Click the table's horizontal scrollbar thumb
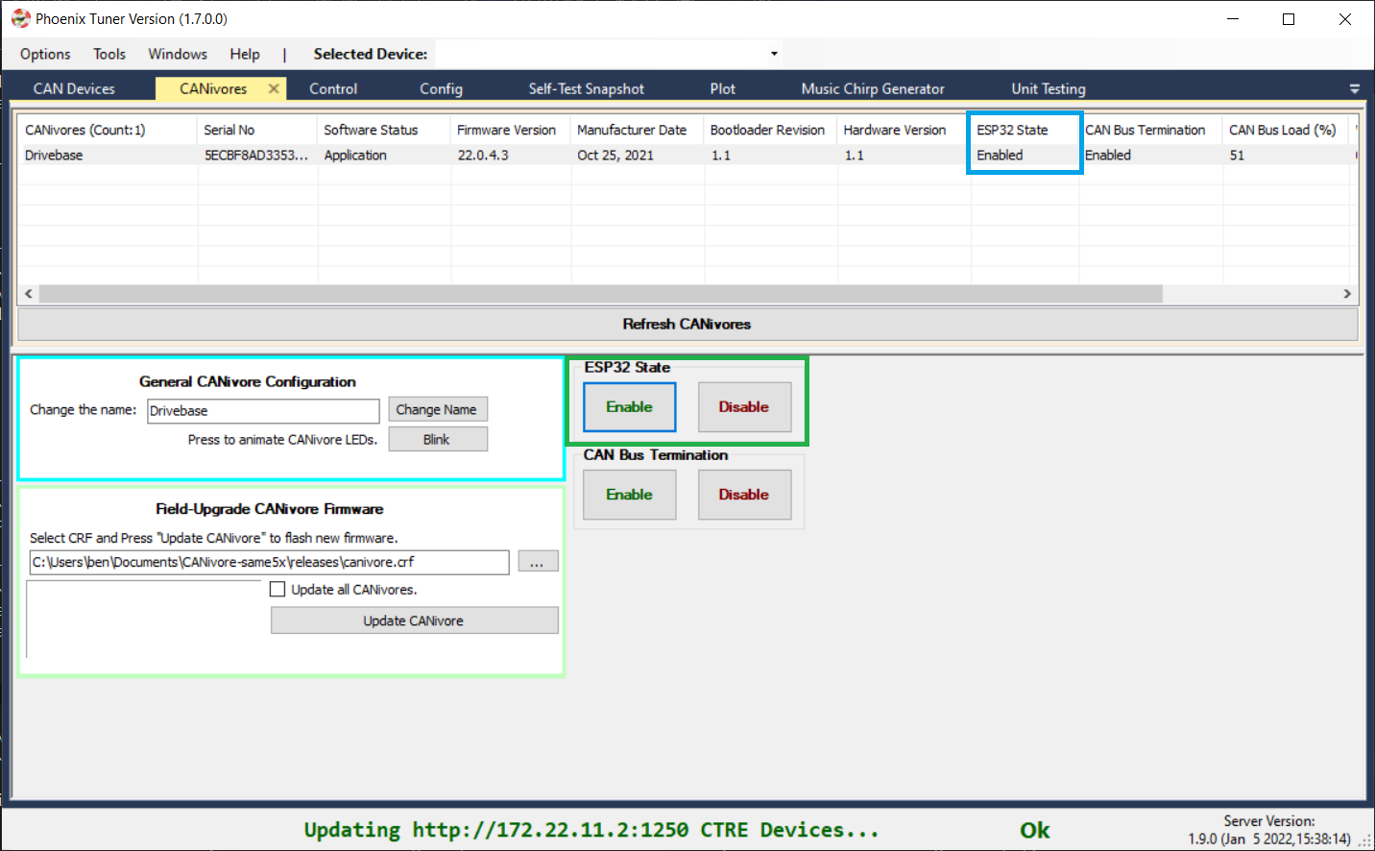This screenshot has height=851, width=1375. coord(600,293)
